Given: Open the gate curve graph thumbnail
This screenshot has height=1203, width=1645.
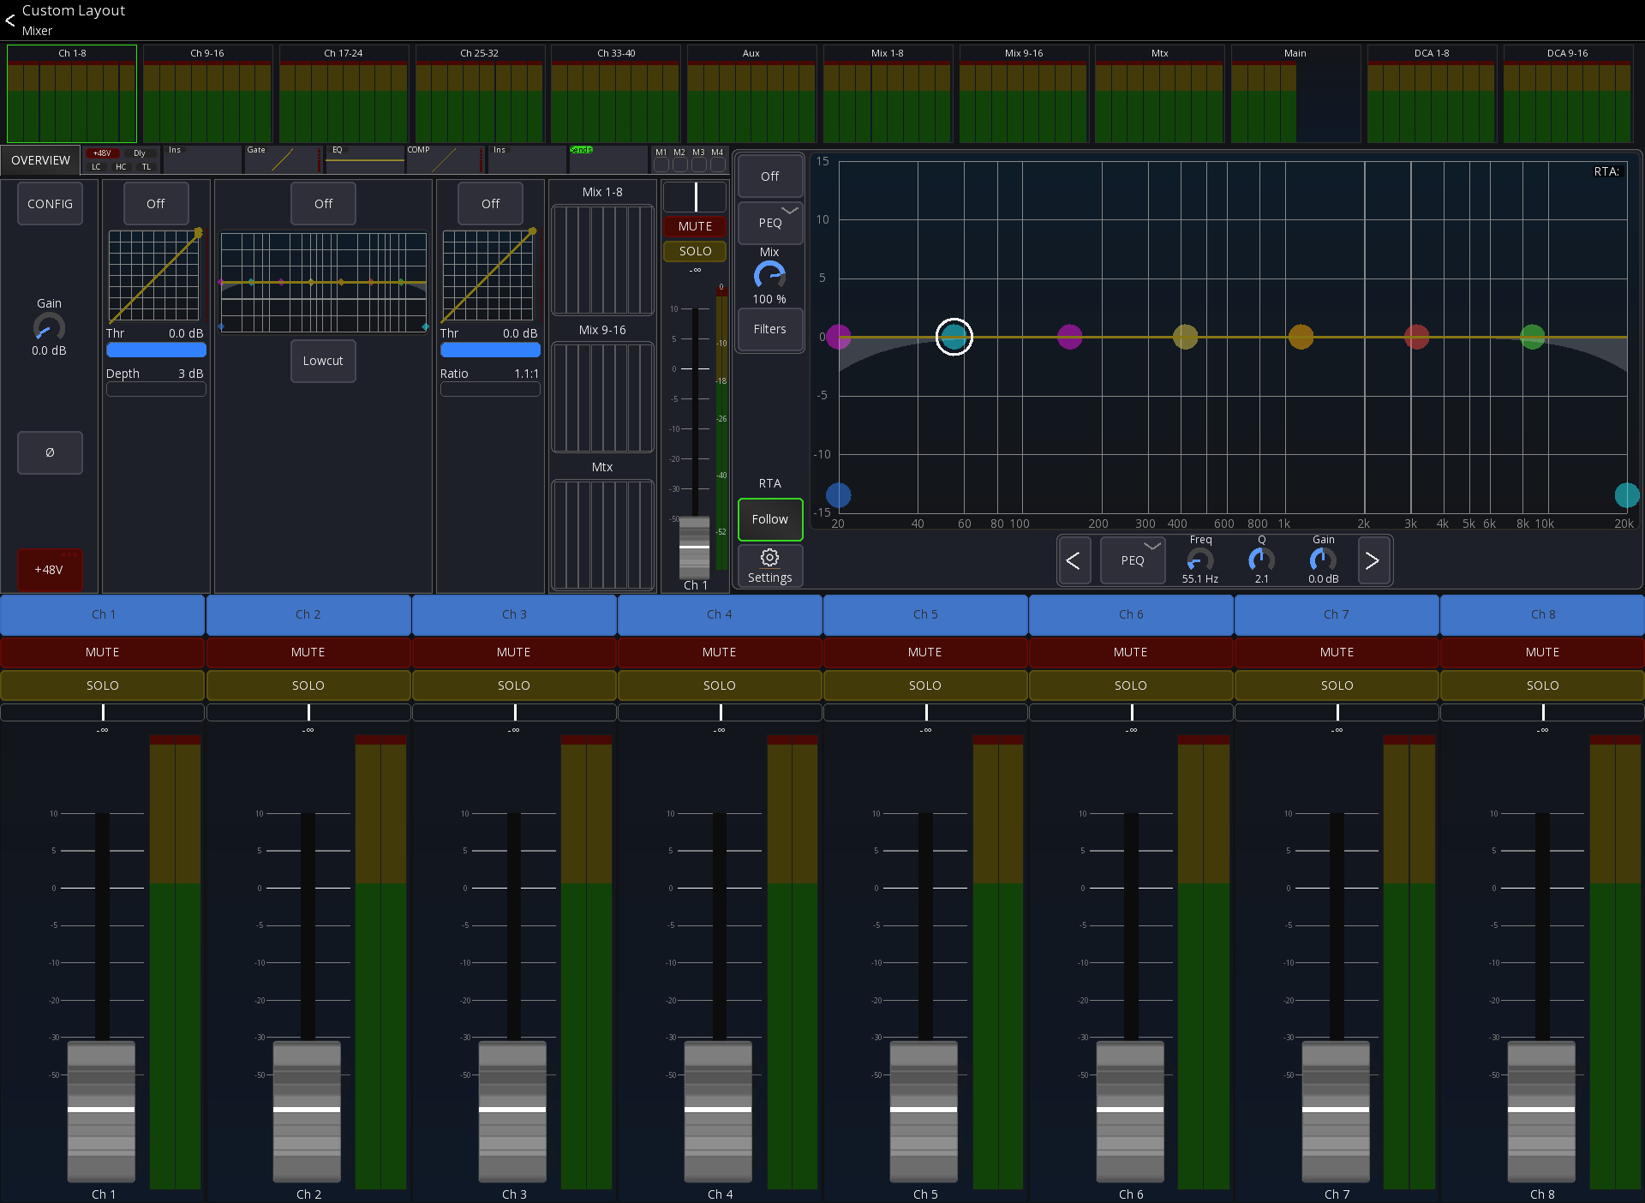Looking at the screenshot, I should [x=154, y=276].
